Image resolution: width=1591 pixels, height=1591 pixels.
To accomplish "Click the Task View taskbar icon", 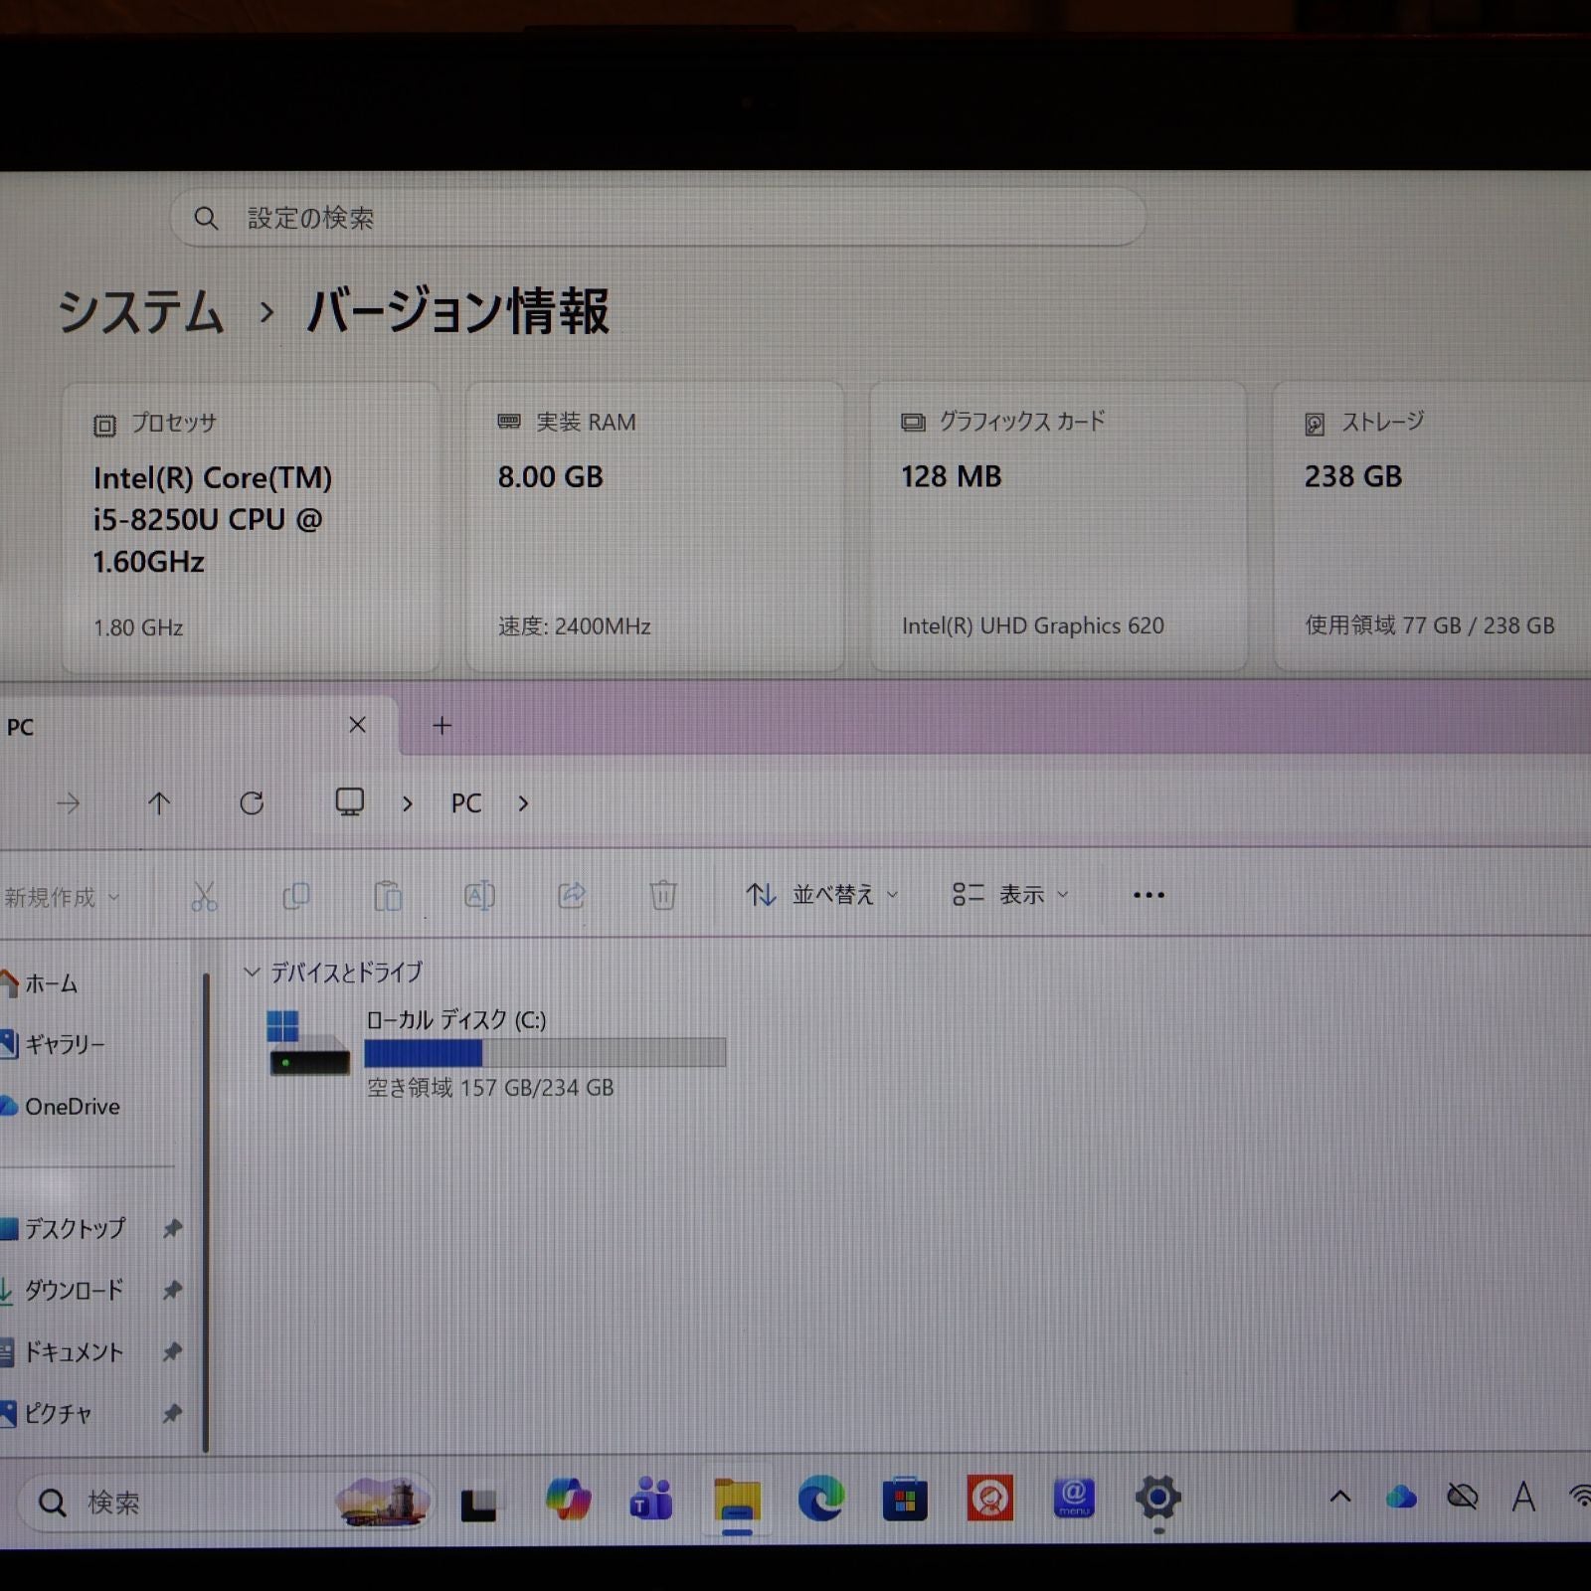I will tap(478, 1504).
